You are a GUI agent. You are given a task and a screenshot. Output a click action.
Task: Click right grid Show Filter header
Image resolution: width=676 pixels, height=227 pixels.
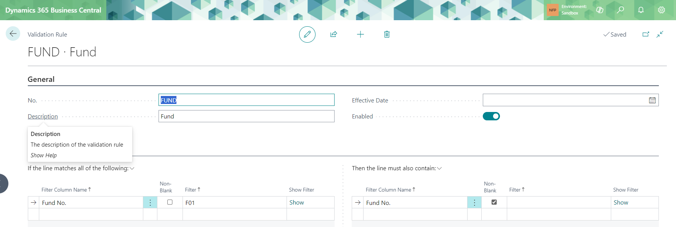[626, 190]
